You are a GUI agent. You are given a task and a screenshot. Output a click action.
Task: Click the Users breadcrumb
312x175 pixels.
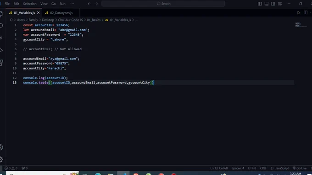[x=21, y=20]
